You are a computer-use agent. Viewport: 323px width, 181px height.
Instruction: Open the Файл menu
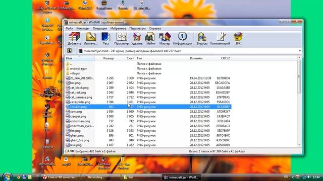pyautogui.click(x=69, y=28)
